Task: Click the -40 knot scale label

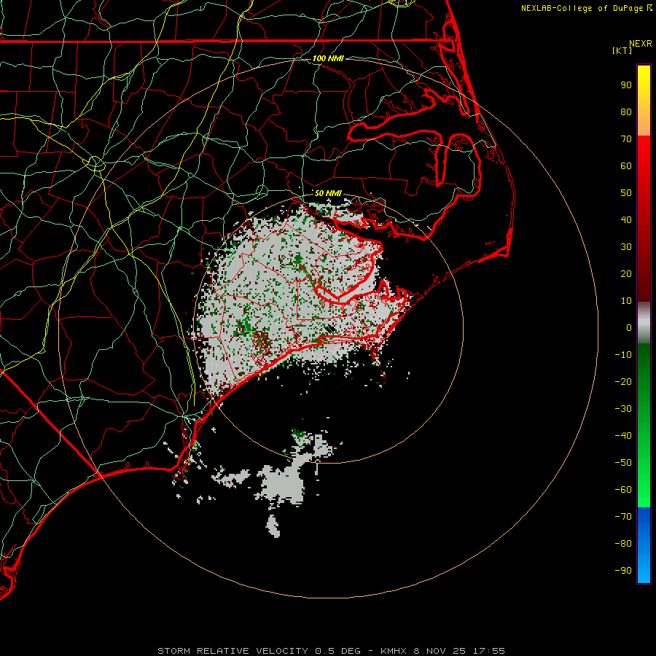Action: pyautogui.click(x=623, y=436)
